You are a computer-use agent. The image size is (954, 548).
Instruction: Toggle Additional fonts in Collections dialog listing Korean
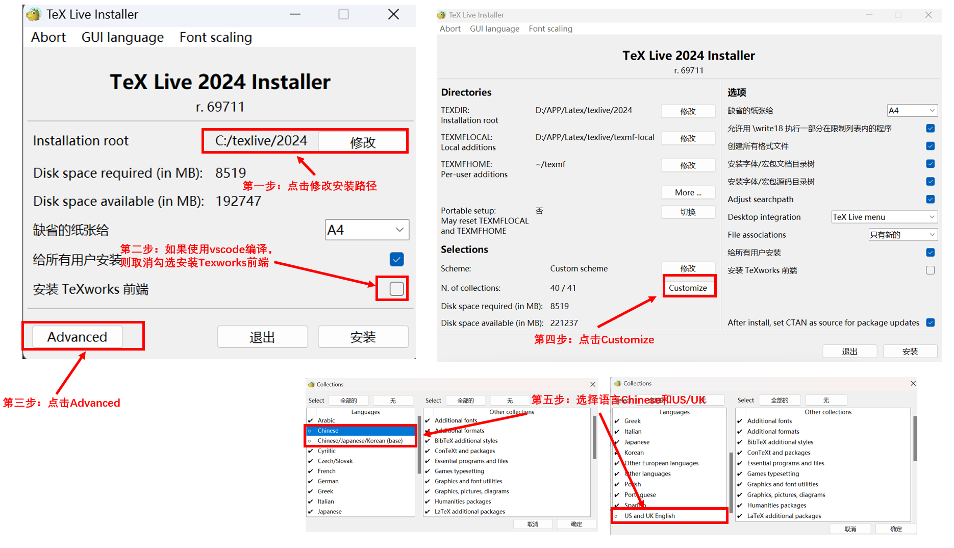pyautogui.click(x=823, y=421)
